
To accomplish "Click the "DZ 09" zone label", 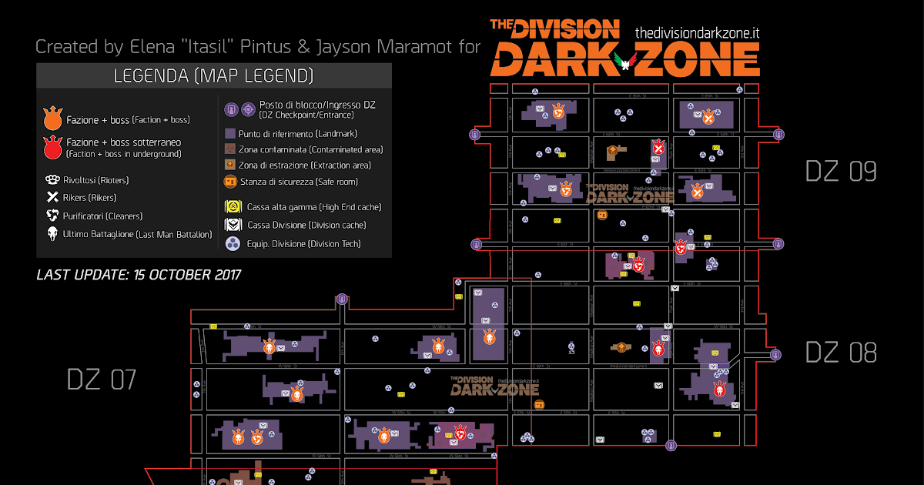I will pos(841,171).
